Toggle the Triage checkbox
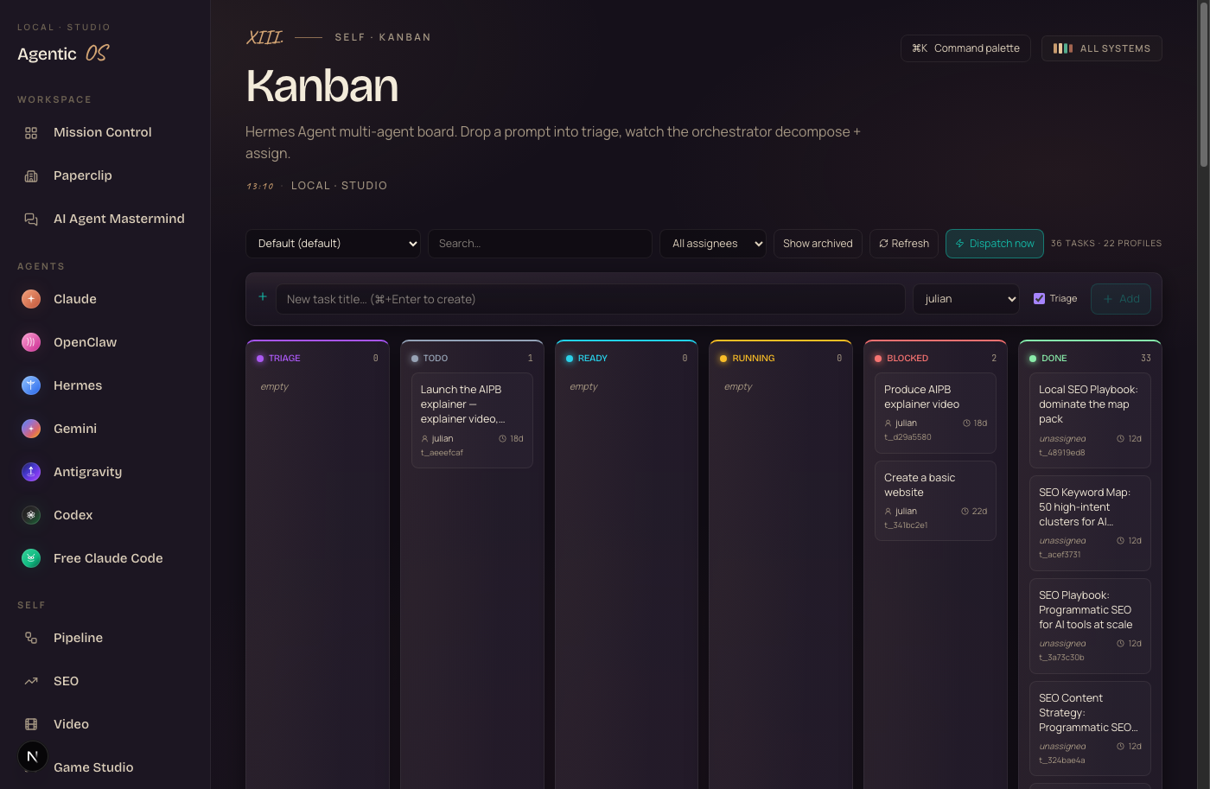Image resolution: width=1210 pixels, height=789 pixels. pos(1039,299)
